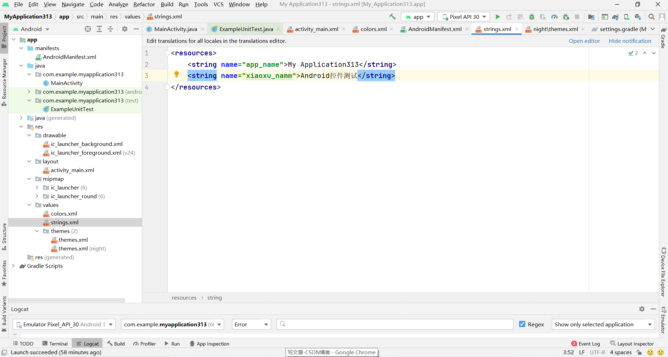Click the Stop button in toolbar
The image size is (668, 357).
click(x=577, y=17)
